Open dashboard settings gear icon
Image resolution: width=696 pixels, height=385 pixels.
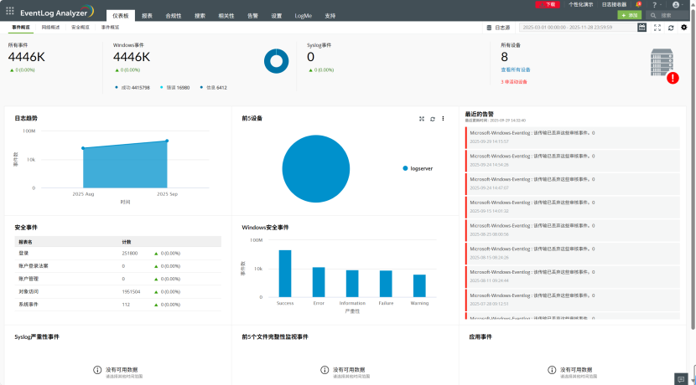[684, 27]
